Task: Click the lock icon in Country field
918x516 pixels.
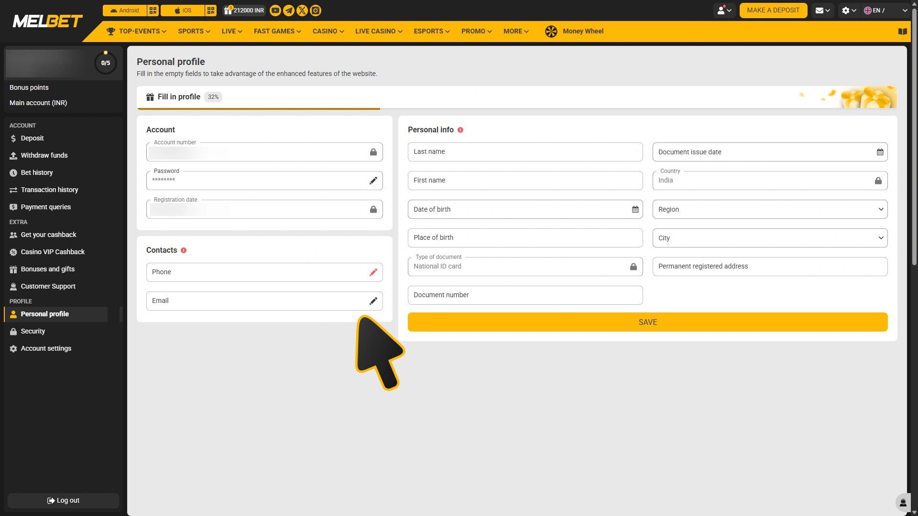Action: tap(878, 181)
